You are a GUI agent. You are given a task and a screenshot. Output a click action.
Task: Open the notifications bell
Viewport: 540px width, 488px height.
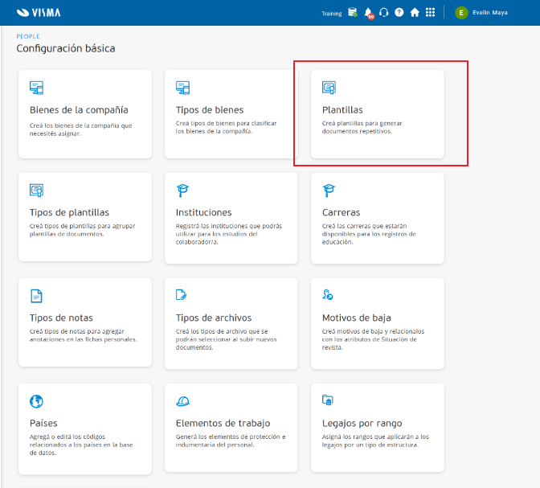pos(368,13)
